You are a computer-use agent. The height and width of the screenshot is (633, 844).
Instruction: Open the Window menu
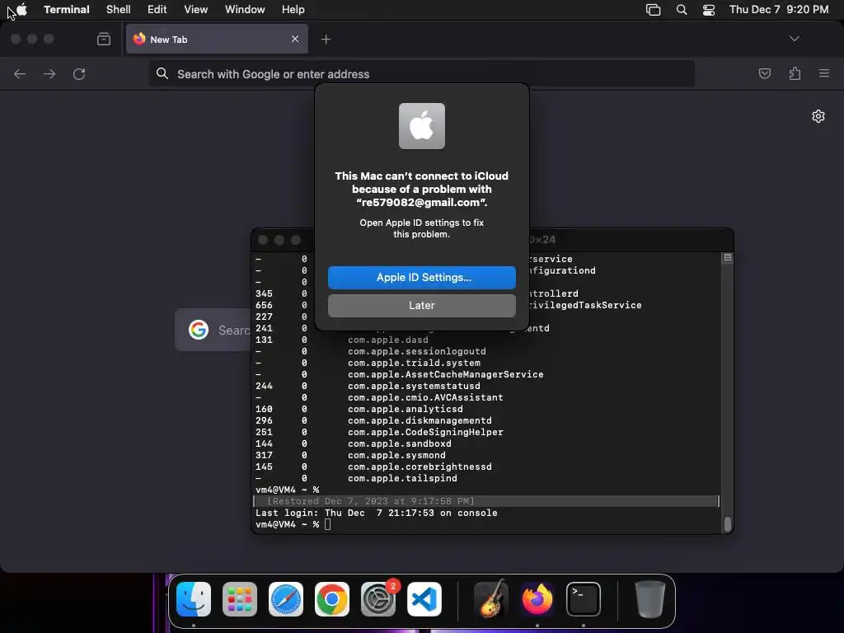244,9
